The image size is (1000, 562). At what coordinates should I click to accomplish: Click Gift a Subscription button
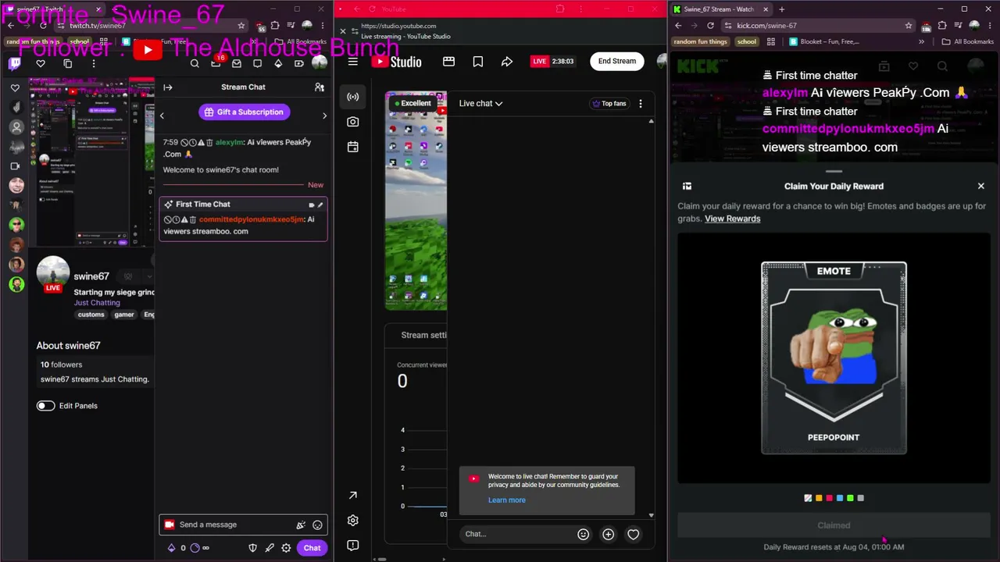[x=244, y=112]
